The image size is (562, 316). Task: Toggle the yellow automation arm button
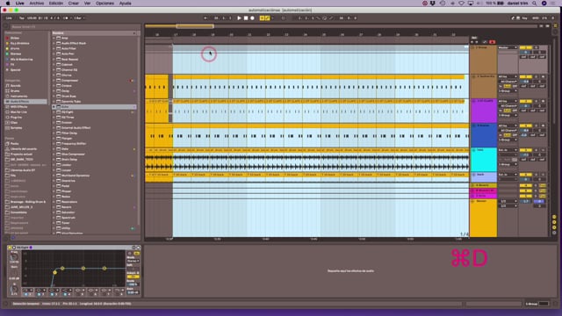(x=267, y=18)
